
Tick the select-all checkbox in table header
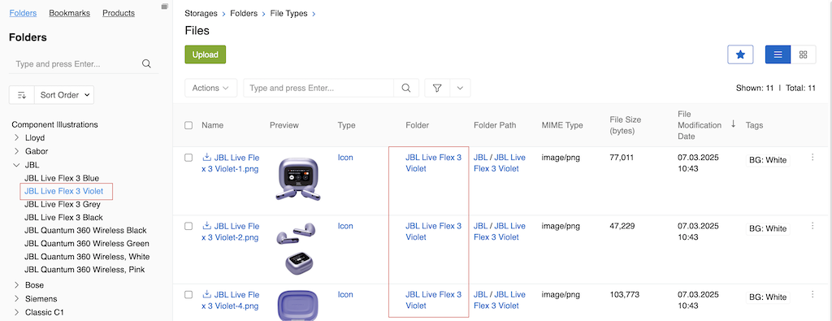click(x=188, y=125)
